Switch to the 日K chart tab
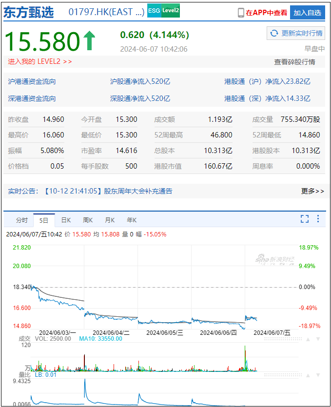The image size is (331, 407). (x=66, y=220)
